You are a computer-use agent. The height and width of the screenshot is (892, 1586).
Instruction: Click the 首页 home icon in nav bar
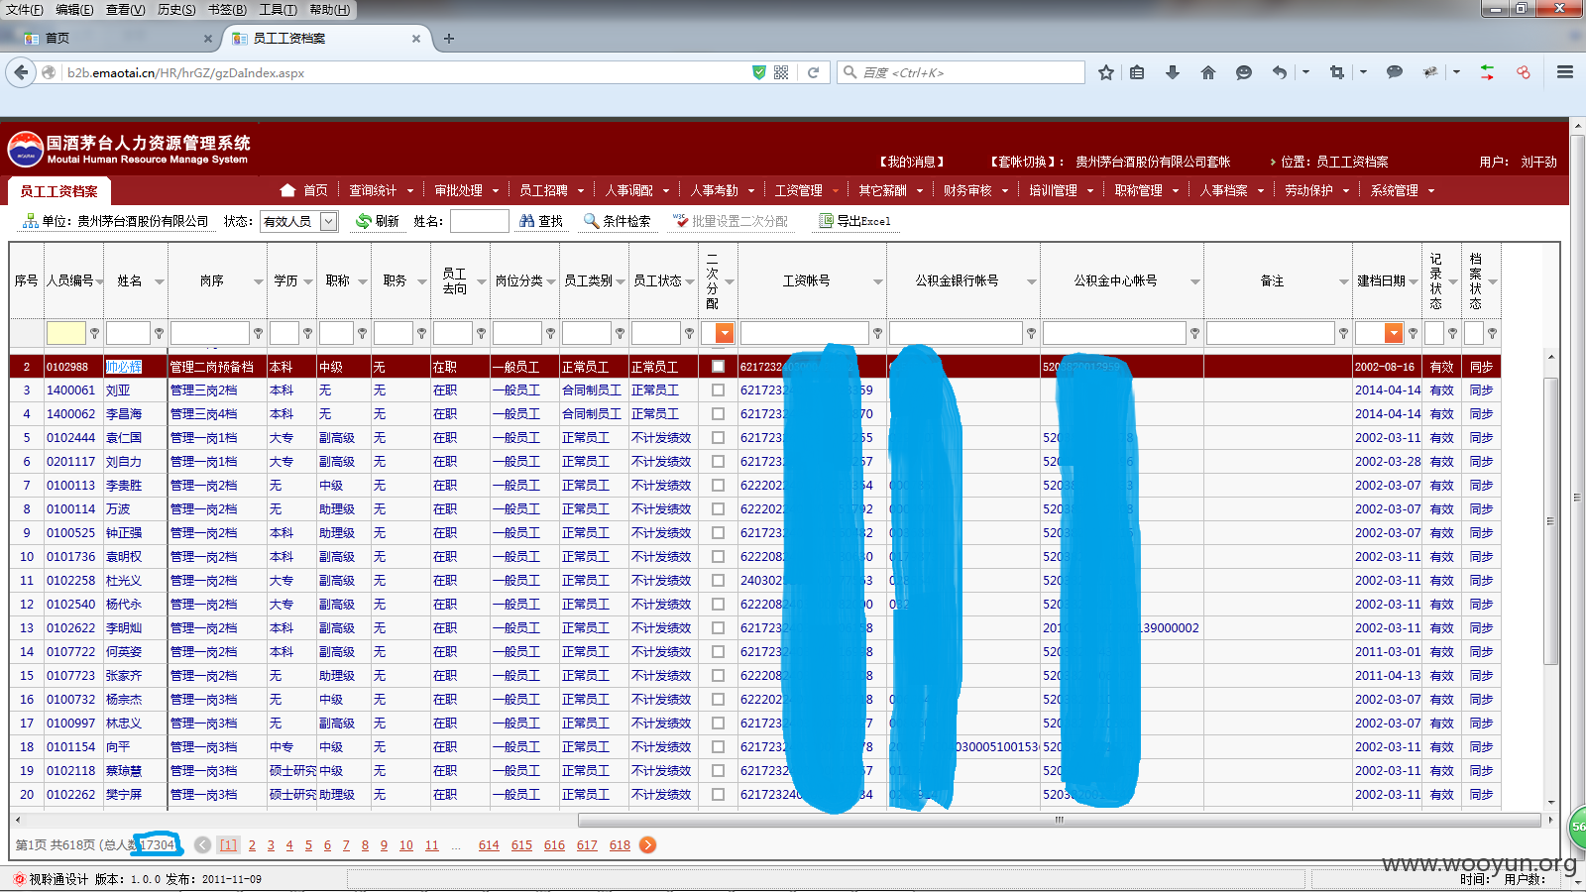click(288, 190)
